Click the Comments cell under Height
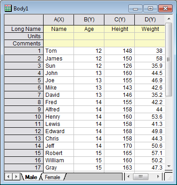The width and height of the screenshot is (177, 185). (x=119, y=44)
